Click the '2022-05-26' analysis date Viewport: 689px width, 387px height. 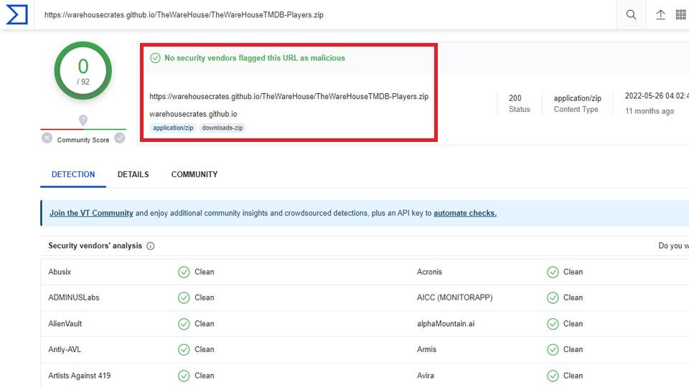[x=657, y=95]
